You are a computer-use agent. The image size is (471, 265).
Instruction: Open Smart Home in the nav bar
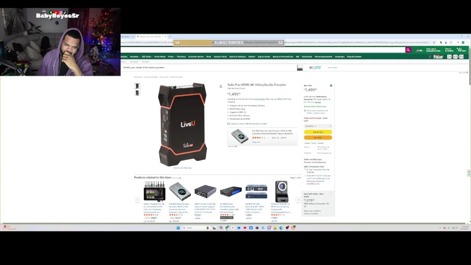(x=160, y=57)
